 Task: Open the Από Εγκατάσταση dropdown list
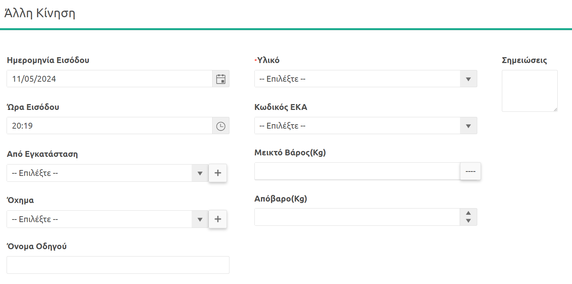[200, 173]
